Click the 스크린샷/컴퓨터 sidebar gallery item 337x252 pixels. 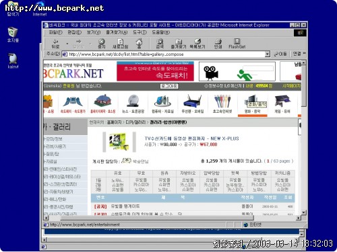pos(60,184)
